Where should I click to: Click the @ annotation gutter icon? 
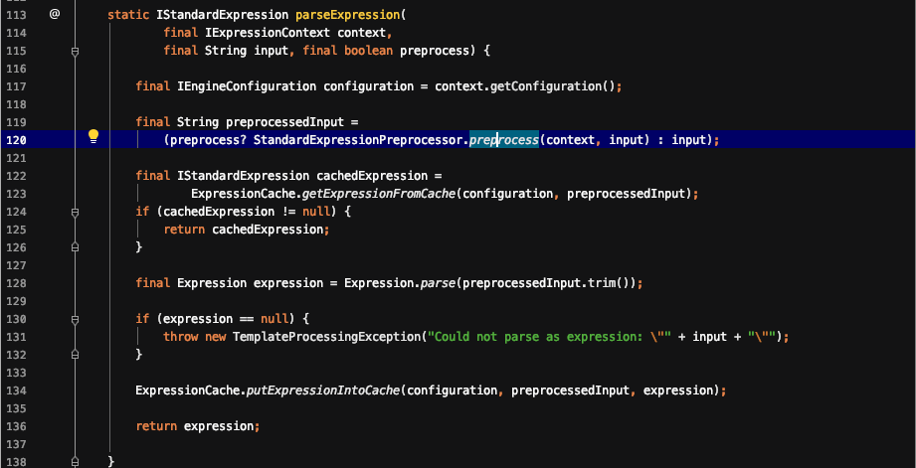54,16
